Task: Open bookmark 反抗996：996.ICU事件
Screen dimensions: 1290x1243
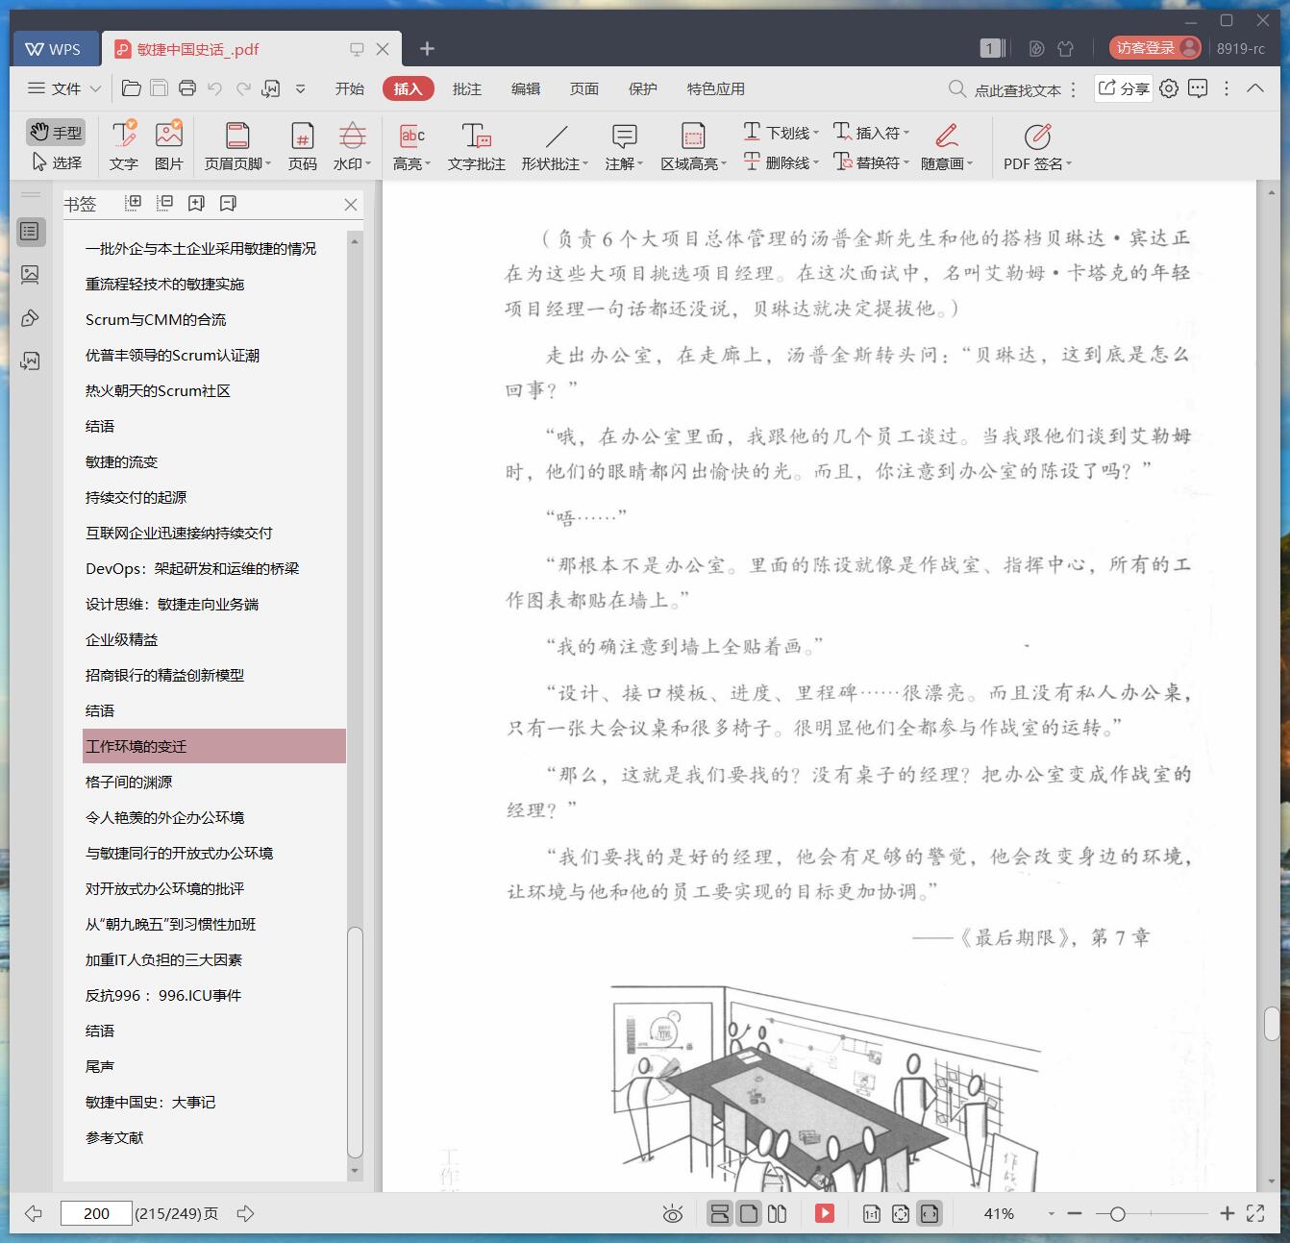Action: tap(163, 995)
